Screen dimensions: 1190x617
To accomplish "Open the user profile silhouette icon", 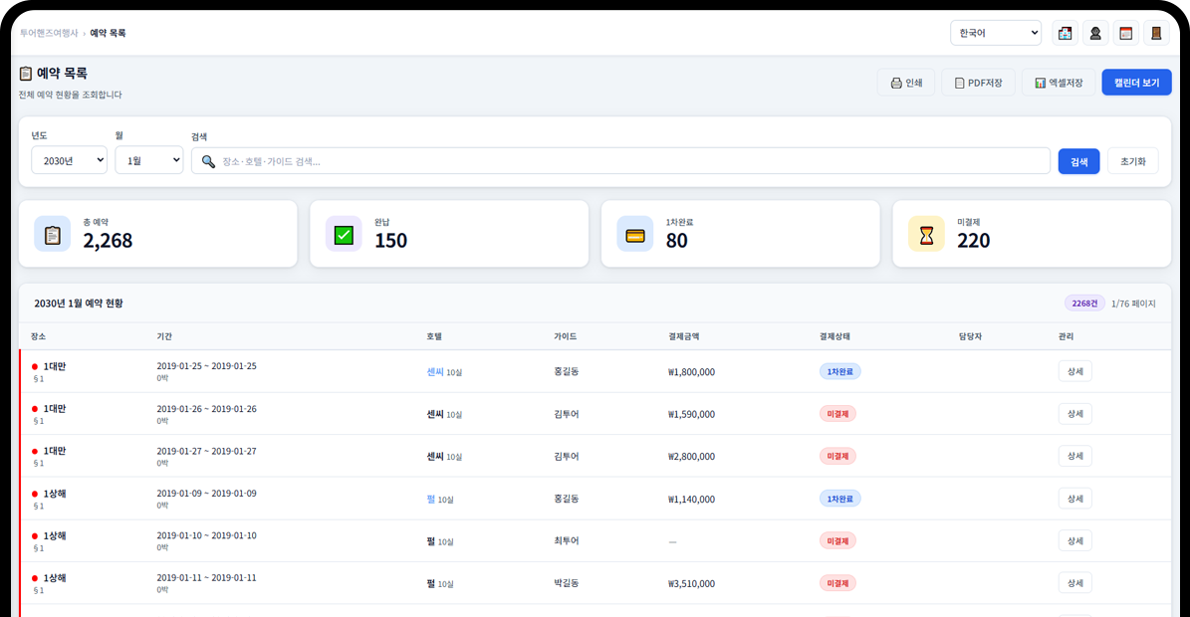I will [1095, 33].
